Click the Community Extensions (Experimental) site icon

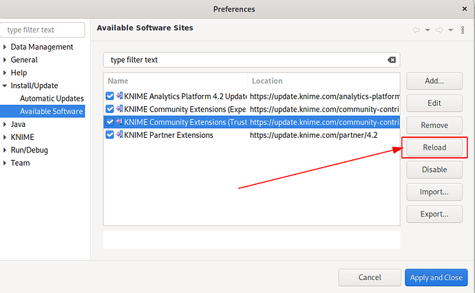click(120, 109)
